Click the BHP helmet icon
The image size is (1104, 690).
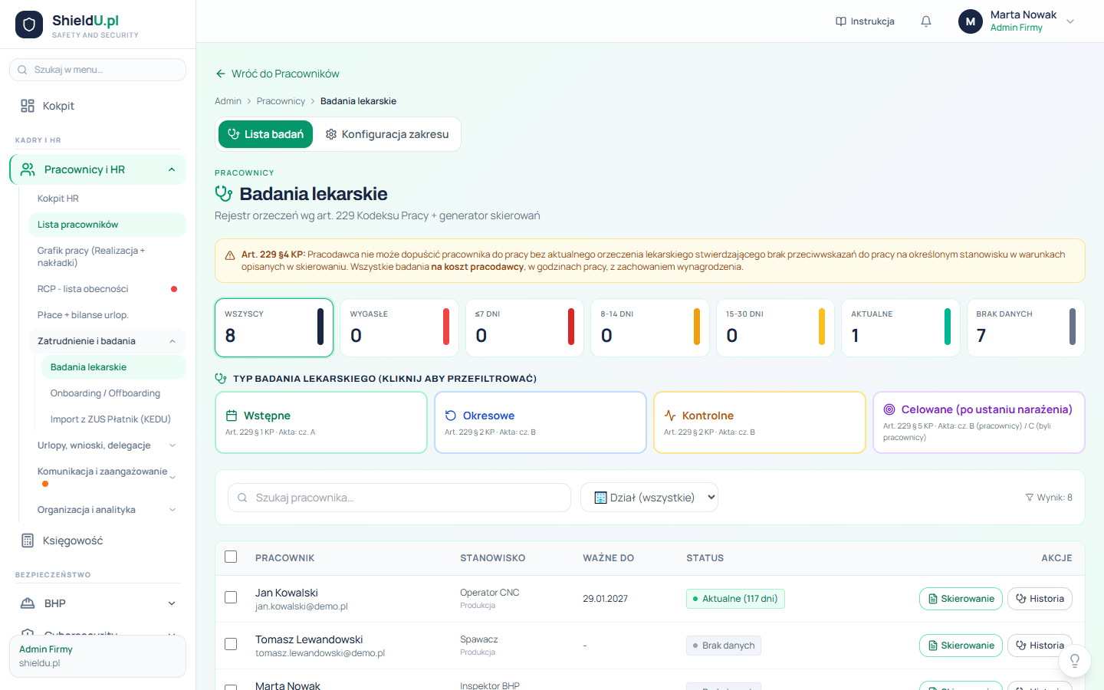[x=28, y=603]
